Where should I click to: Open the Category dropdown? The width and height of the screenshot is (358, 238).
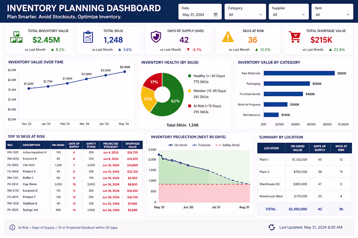(x=245, y=12)
